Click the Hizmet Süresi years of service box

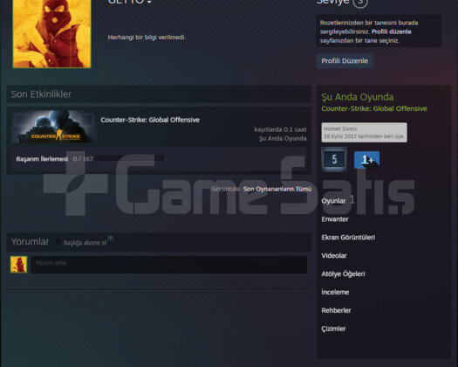pos(364,133)
